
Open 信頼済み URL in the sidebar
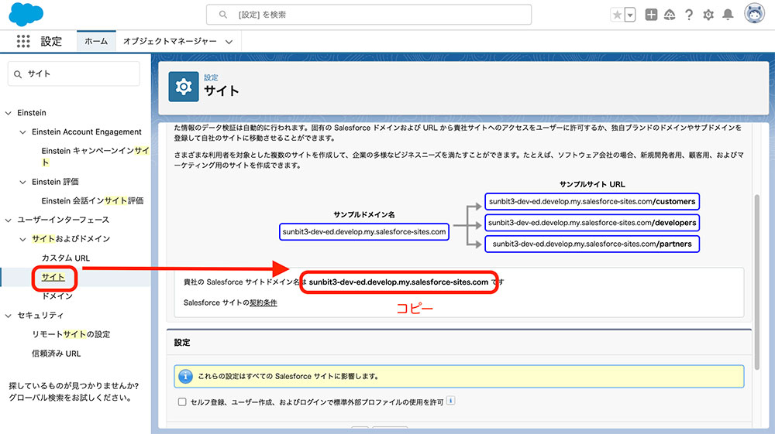point(56,354)
